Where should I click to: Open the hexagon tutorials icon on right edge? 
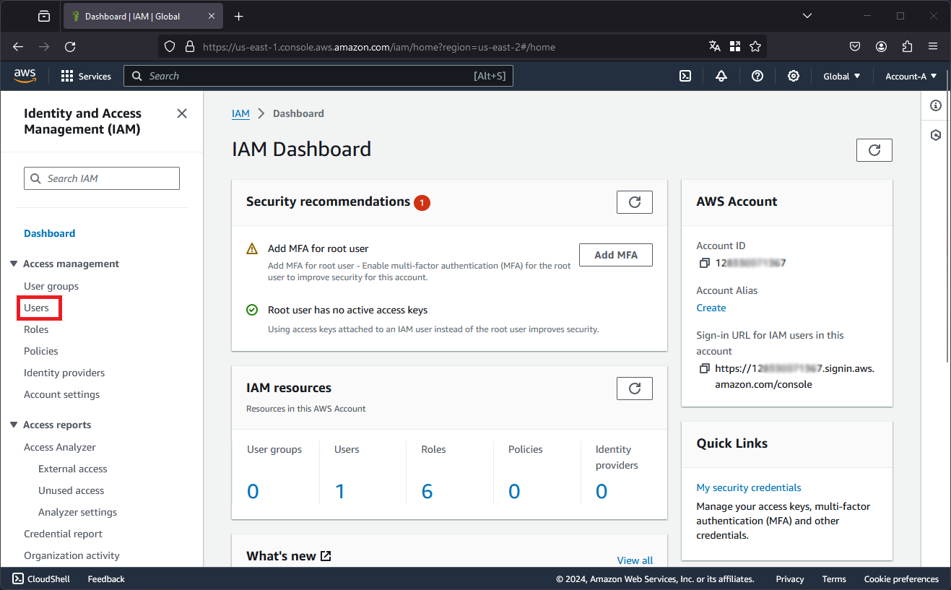point(936,135)
